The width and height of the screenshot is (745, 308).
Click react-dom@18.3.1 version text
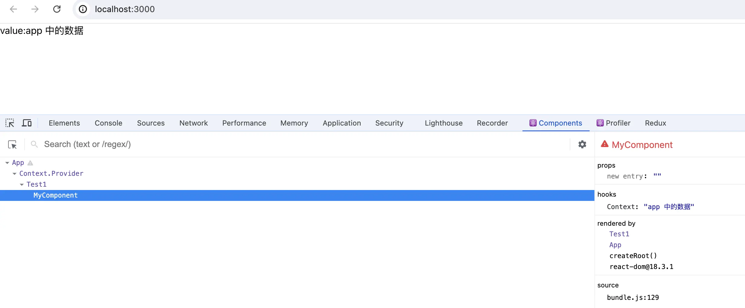click(x=641, y=267)
